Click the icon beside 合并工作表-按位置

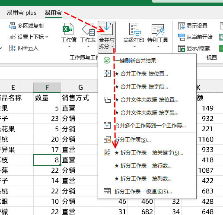[107, 73]
